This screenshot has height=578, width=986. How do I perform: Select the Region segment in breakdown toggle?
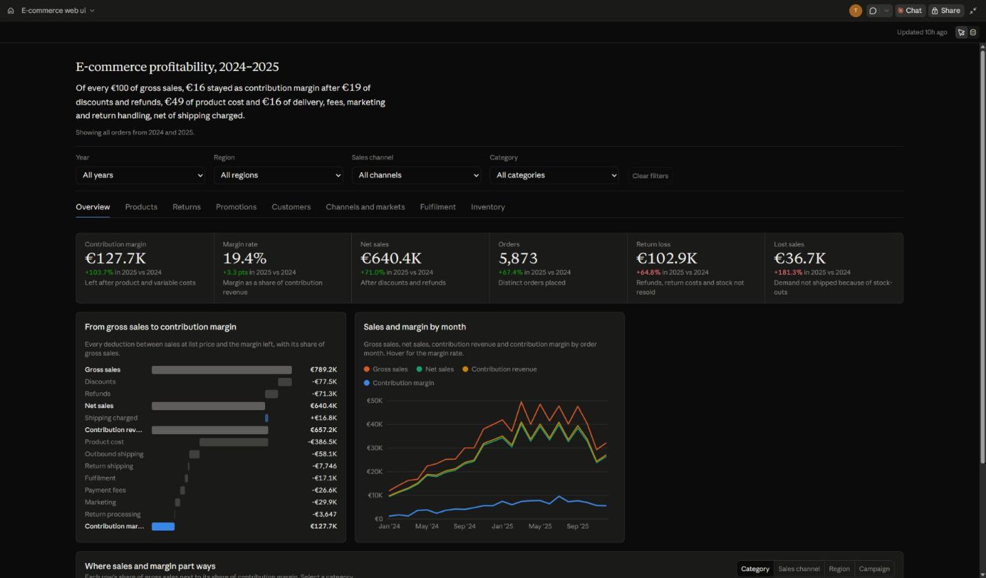click(x=839, y=569)
